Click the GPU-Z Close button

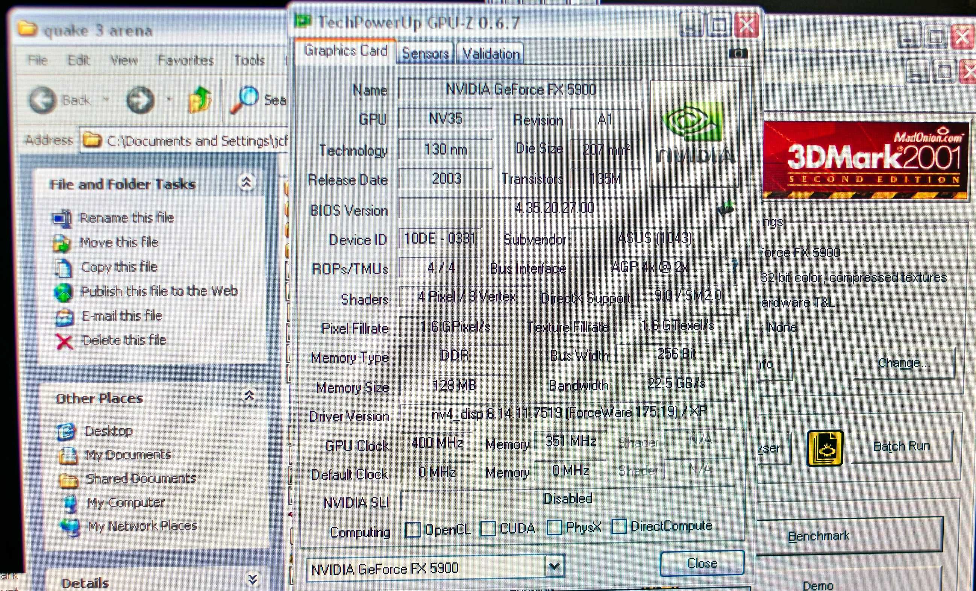point(702,563)
